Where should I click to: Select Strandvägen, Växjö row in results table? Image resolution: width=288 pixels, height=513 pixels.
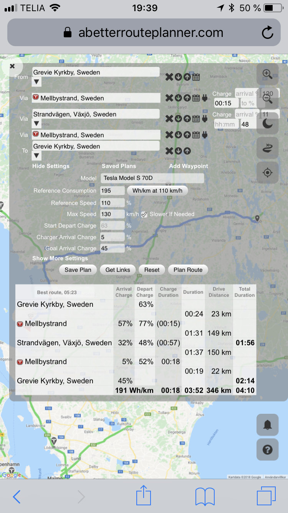pyautogui.click(x=135, y=343)
